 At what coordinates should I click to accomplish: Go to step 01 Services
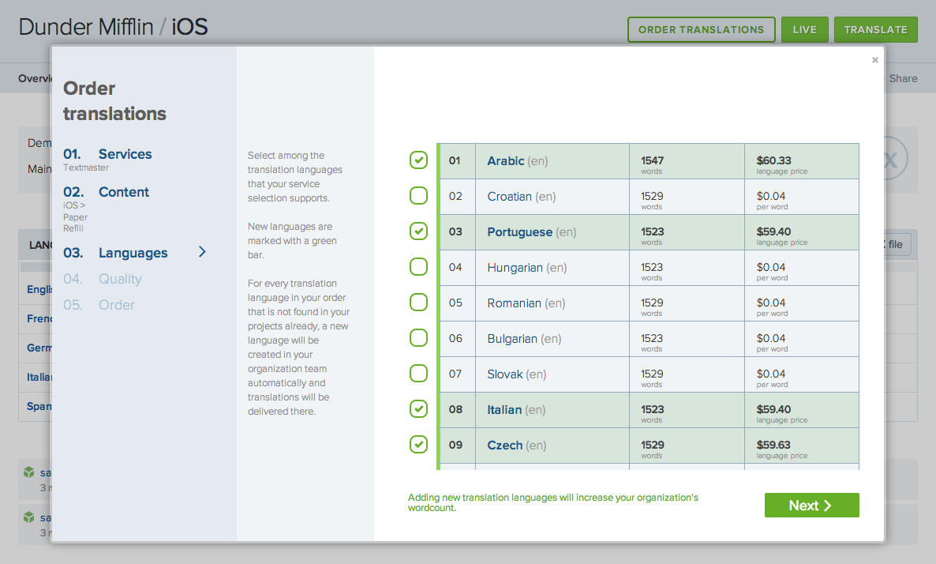[x=125, y=154]
